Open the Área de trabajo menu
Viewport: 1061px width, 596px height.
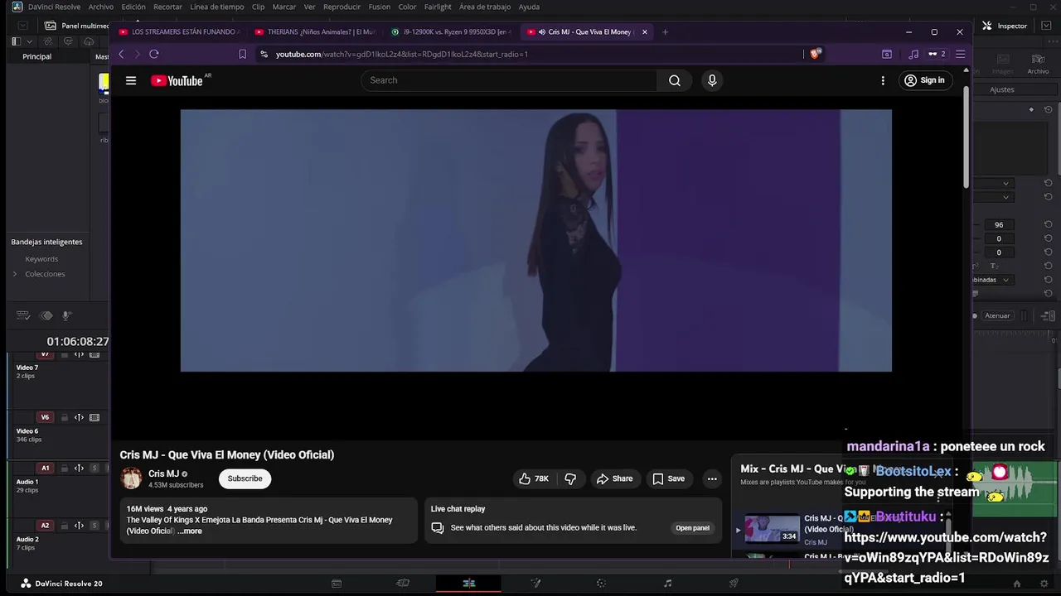(485, 7)
